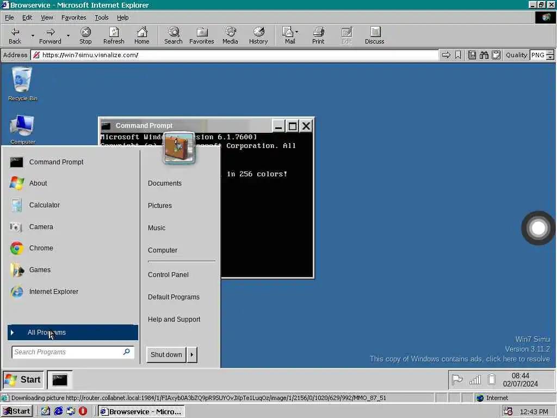
Task: Click the Opera icon in quick launch
Action: pyautogui.click(x=83, y=411)
